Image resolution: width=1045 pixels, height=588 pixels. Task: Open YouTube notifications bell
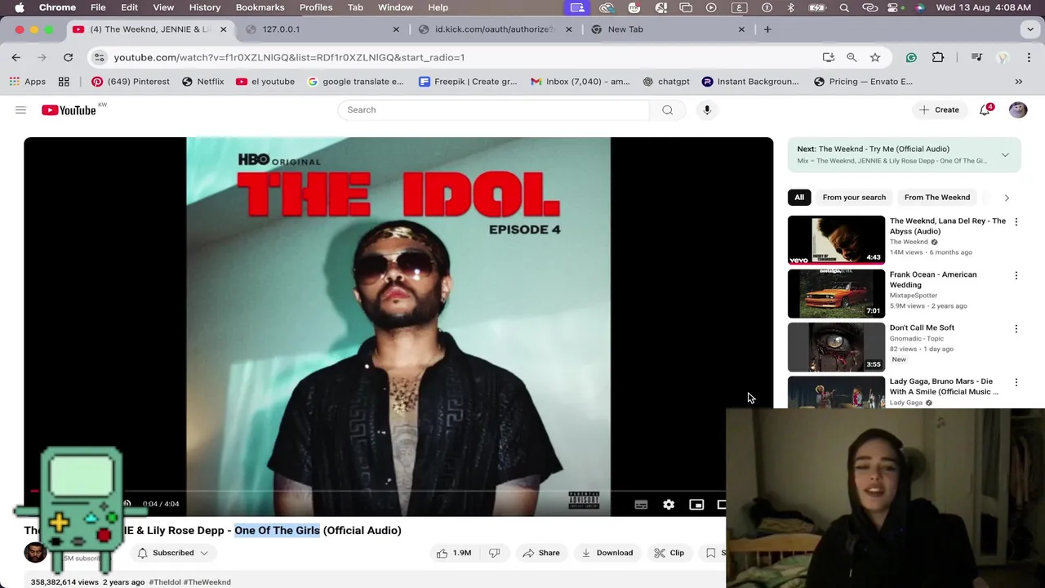click(x=985, y=109)
